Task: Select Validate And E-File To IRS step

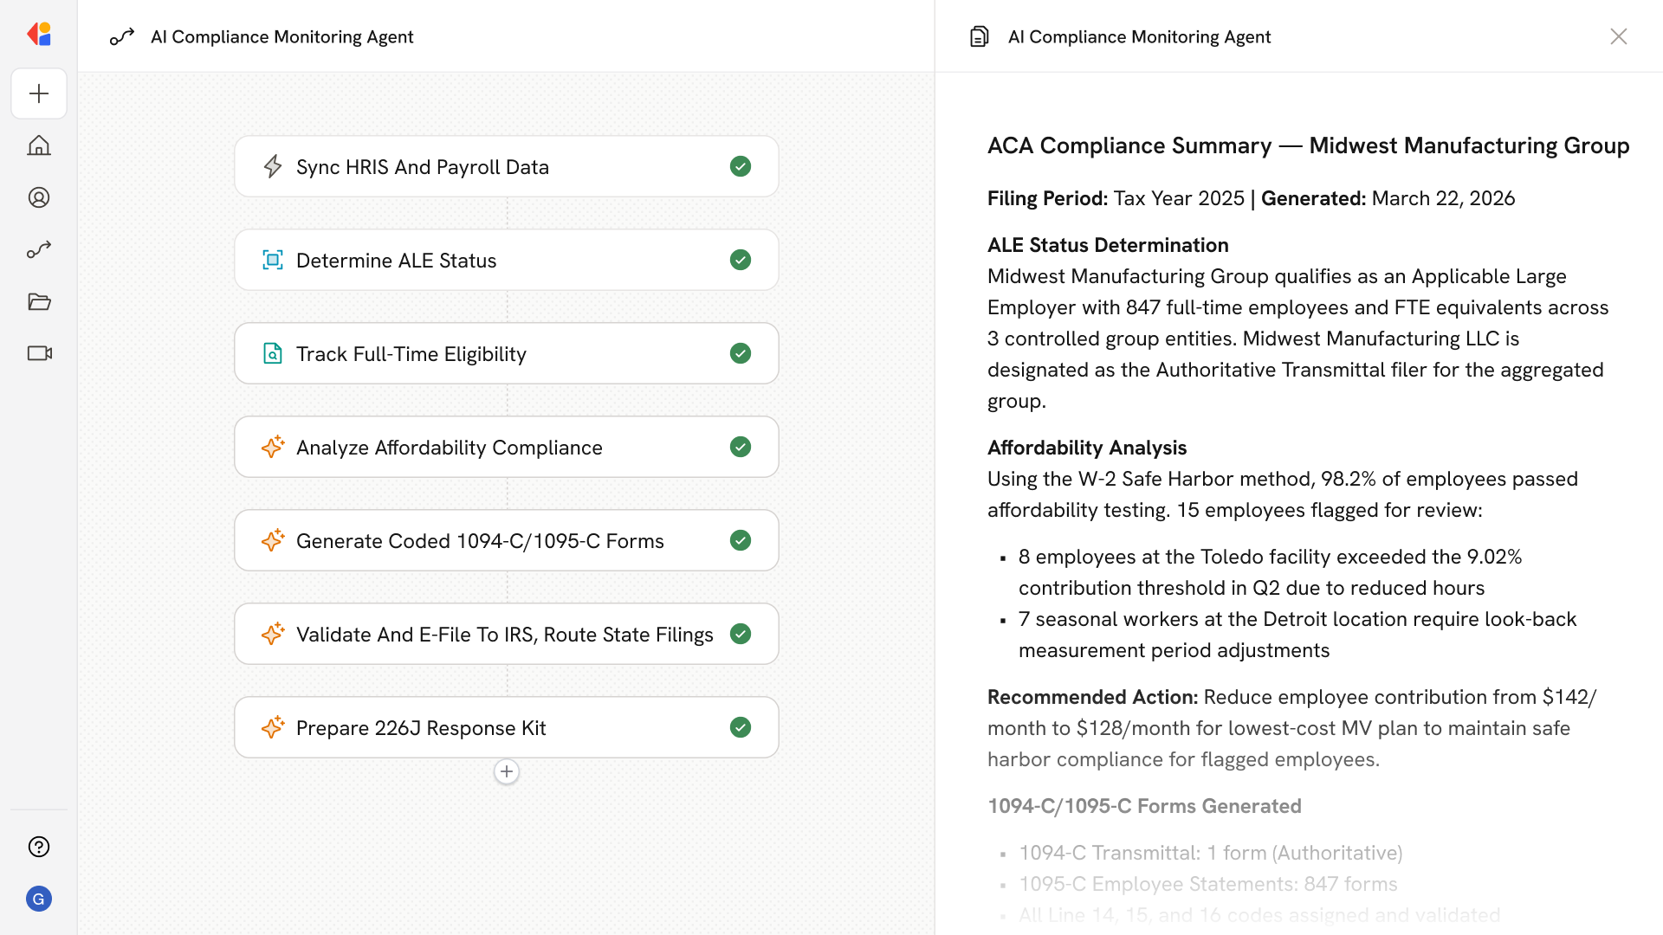Action: (504, 634)
